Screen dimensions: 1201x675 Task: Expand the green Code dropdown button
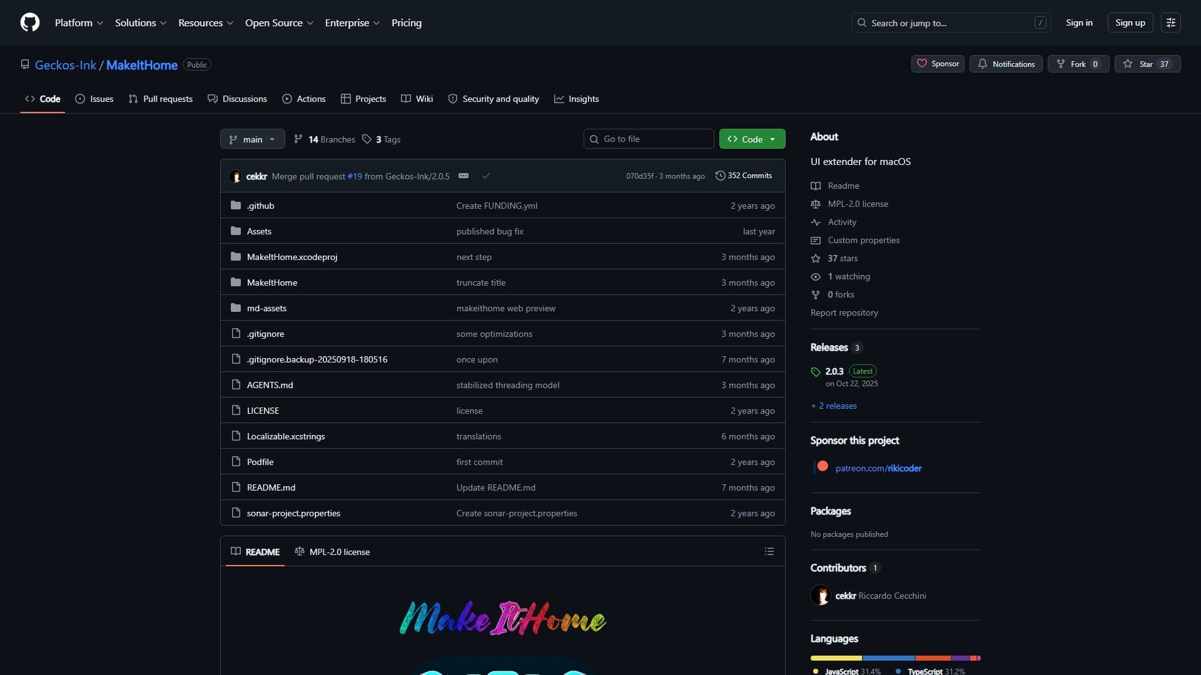click(x=752, y=139)
